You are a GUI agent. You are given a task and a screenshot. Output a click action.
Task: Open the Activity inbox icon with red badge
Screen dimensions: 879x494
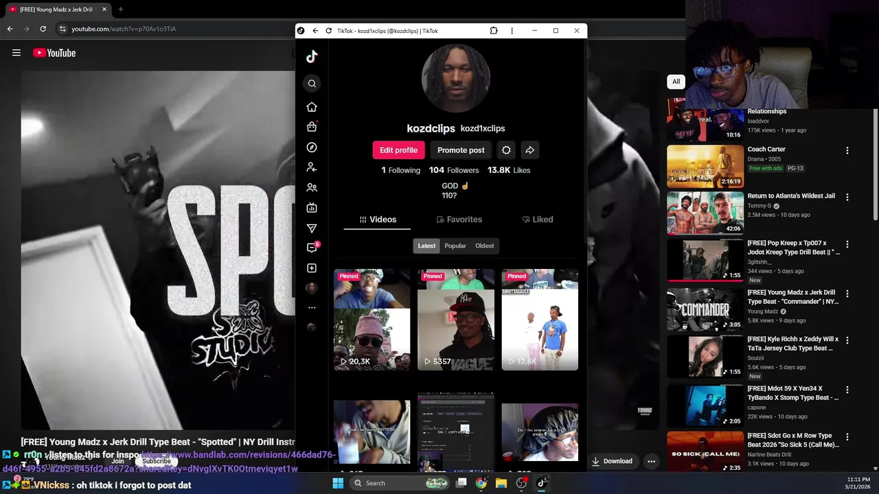(312, 248)
